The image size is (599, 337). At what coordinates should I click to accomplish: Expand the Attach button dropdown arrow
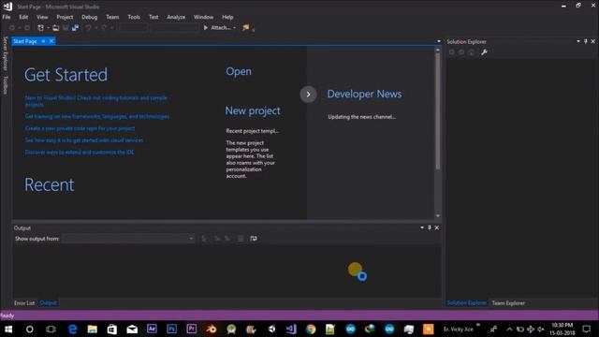click(x=234, y=27)
